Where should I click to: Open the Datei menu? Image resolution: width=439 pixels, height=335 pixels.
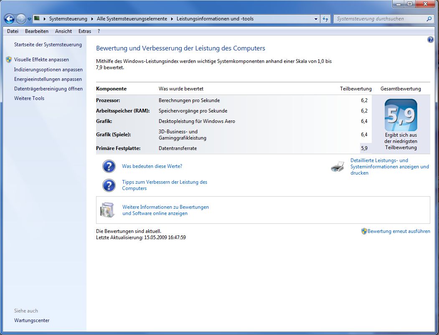pyautogui.click(x=13, y=31)
